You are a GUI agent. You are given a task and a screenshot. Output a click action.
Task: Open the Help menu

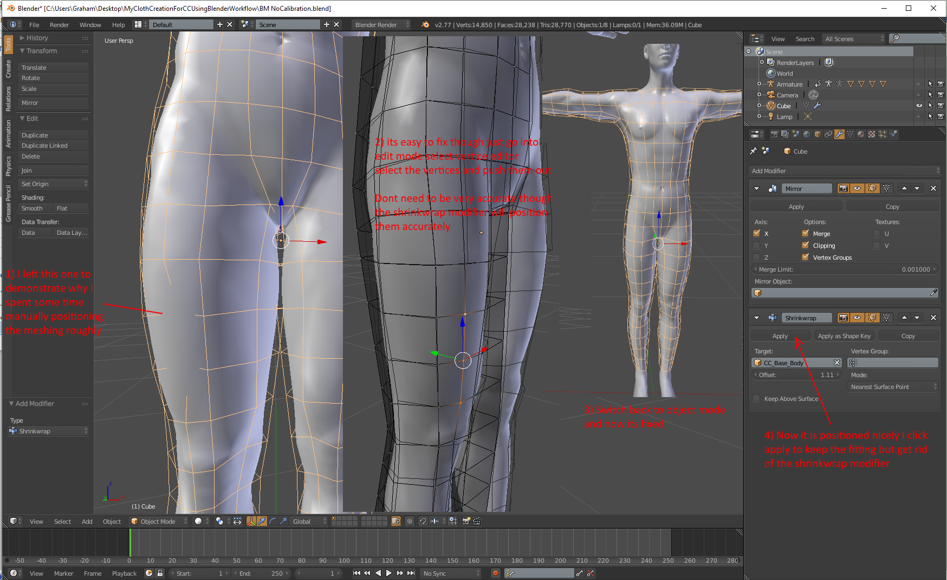tap(118, 24)
